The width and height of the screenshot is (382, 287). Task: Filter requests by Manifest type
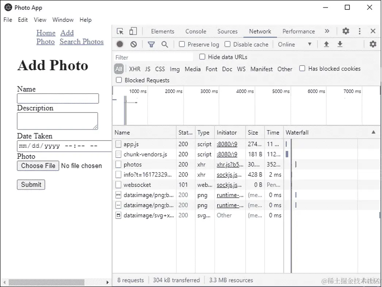pos(262,69)
